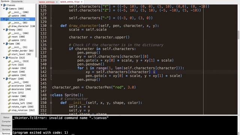Close the space_arena.py tab
The height and width of the screenshot is (135, 240).
point(57,2)
